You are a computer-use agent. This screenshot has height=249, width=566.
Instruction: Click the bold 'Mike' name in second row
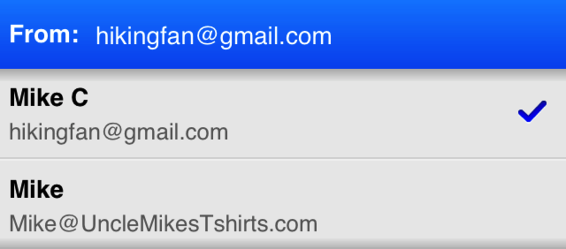click(x=36, y=190)
